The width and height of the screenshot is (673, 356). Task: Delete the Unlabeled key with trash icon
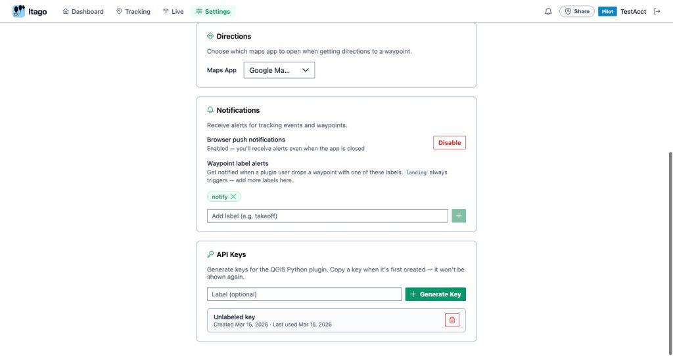(452, 320)
